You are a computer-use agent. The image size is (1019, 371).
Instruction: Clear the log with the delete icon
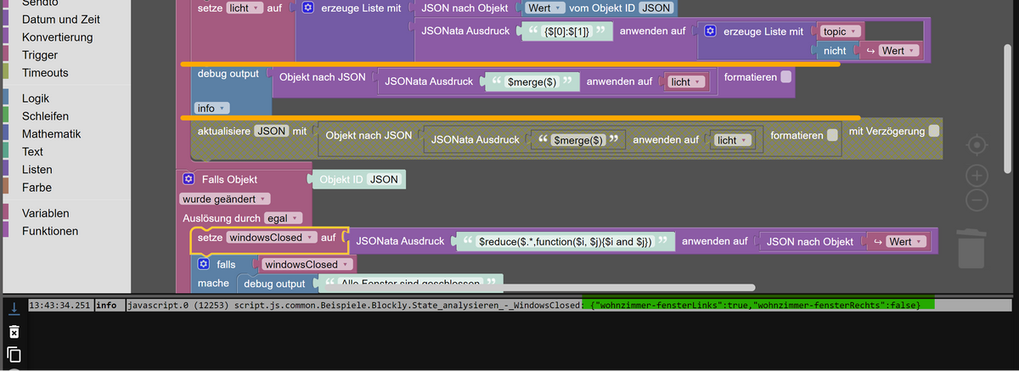point(14,330)
